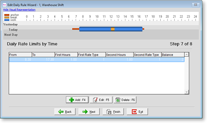Click the scroll down arrow in table
This screenshot has height=123, width=207.
tap(186, 92)
